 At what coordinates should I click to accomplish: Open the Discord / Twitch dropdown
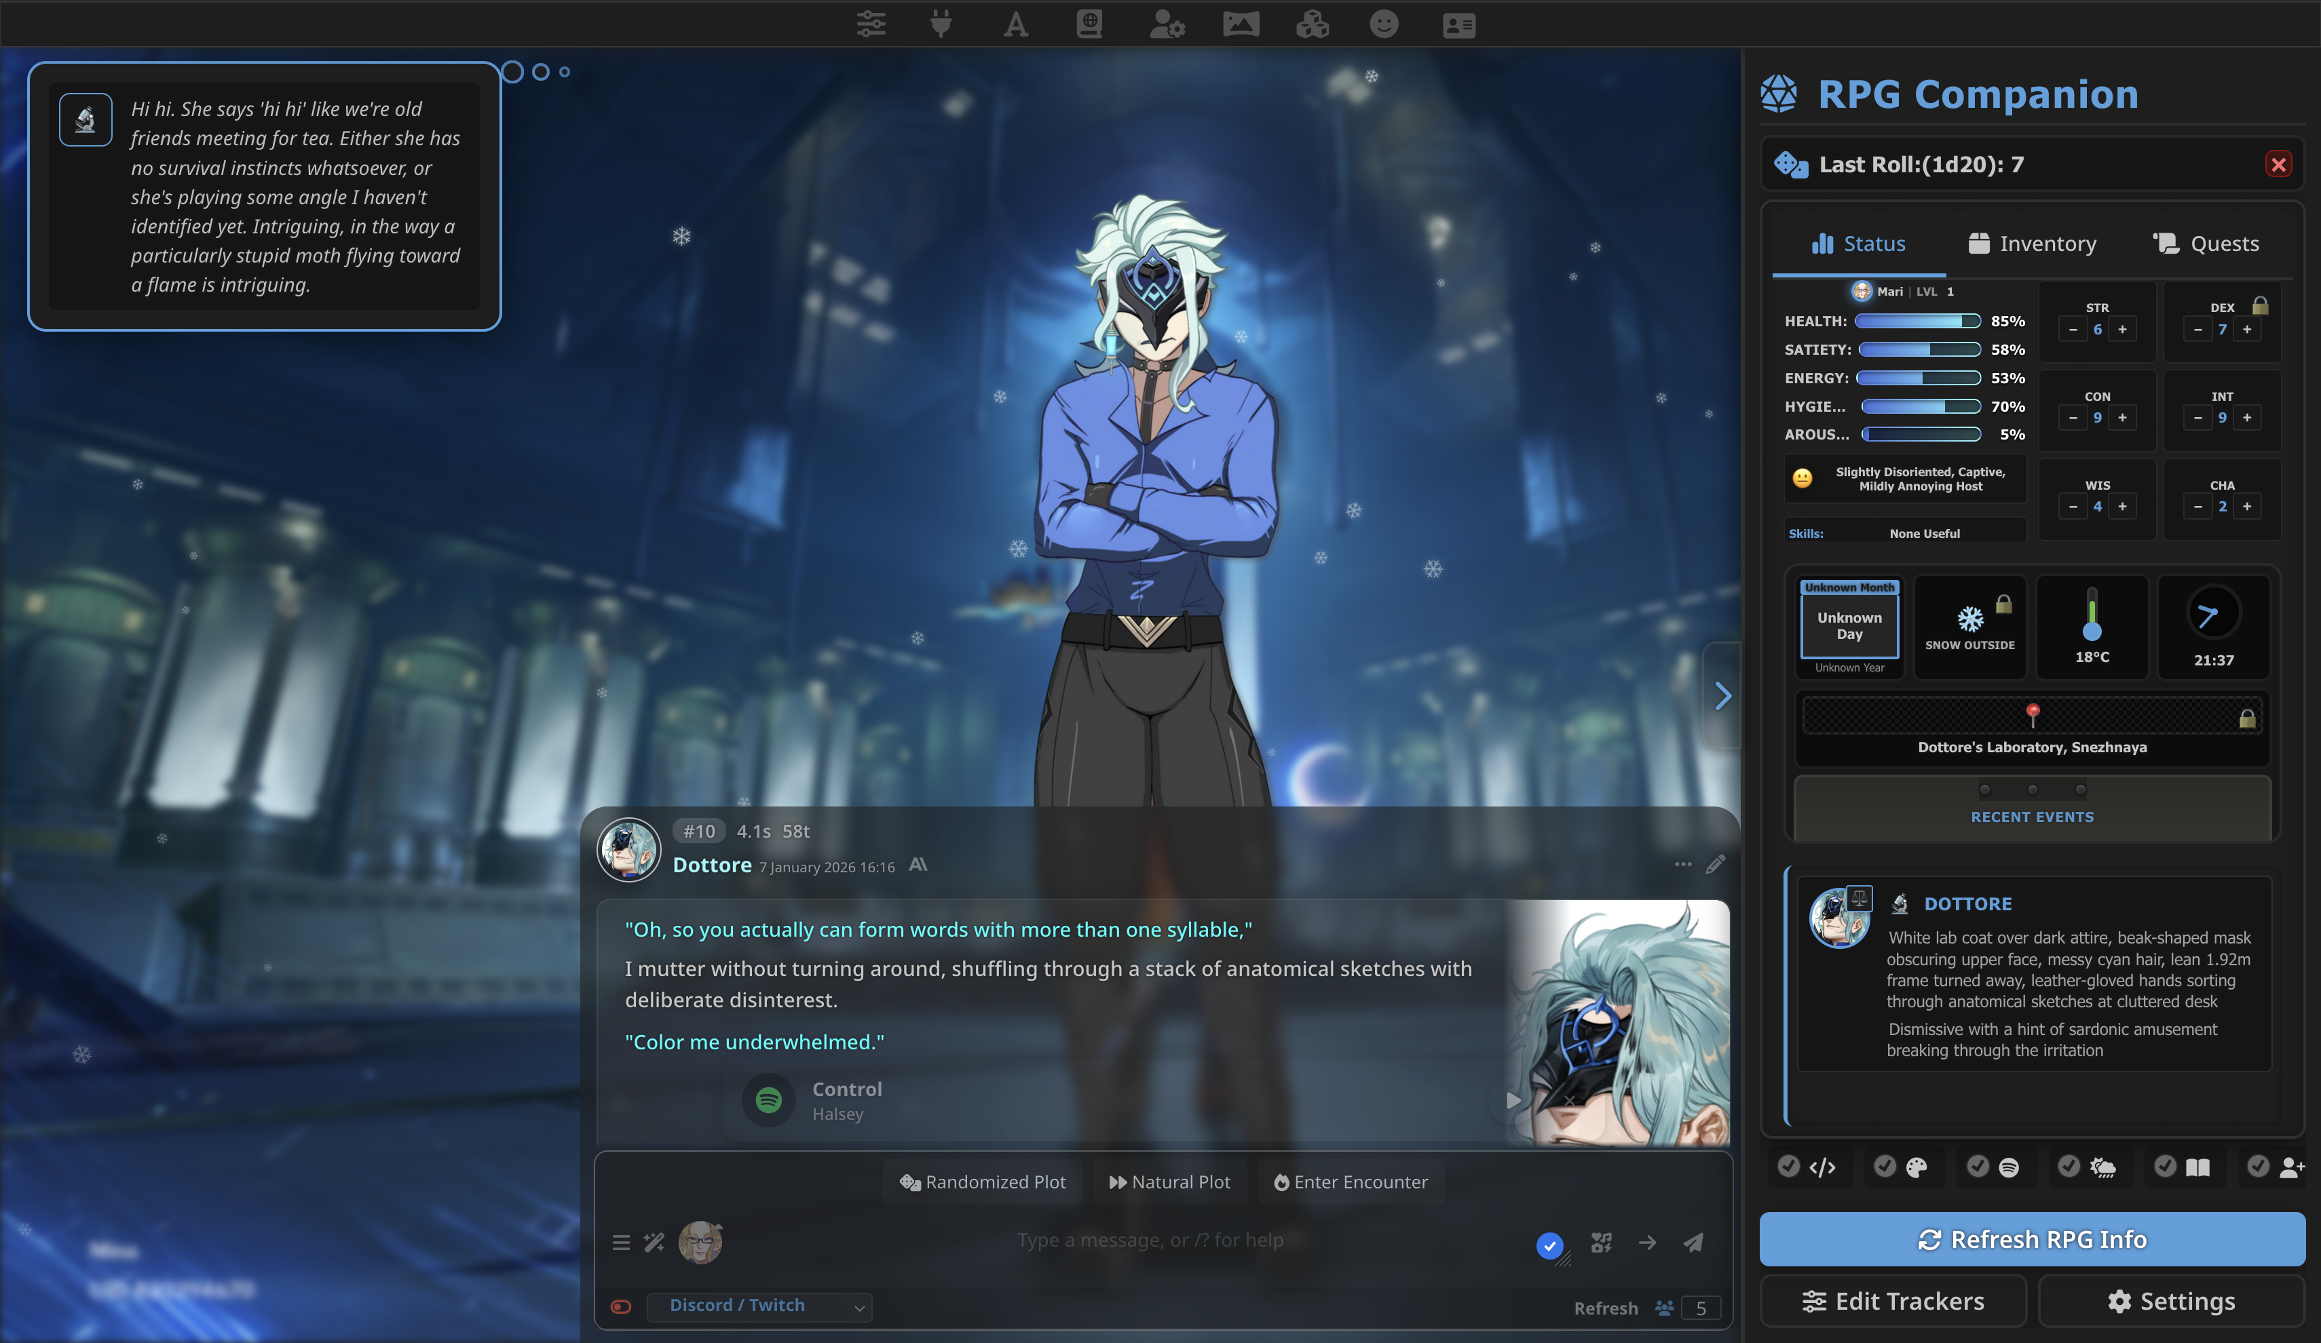coord(759,1306)
